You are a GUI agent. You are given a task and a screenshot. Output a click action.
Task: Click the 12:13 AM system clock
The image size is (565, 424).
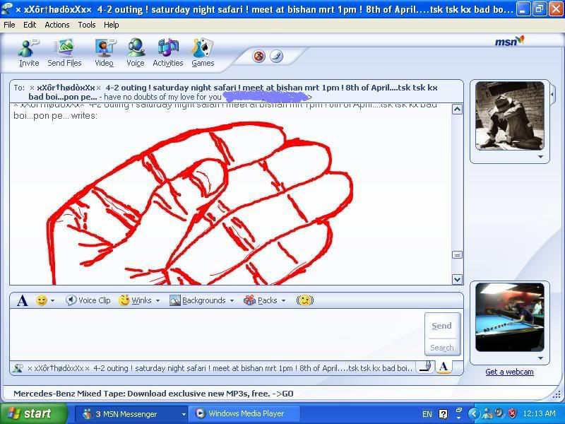[540, 413]
